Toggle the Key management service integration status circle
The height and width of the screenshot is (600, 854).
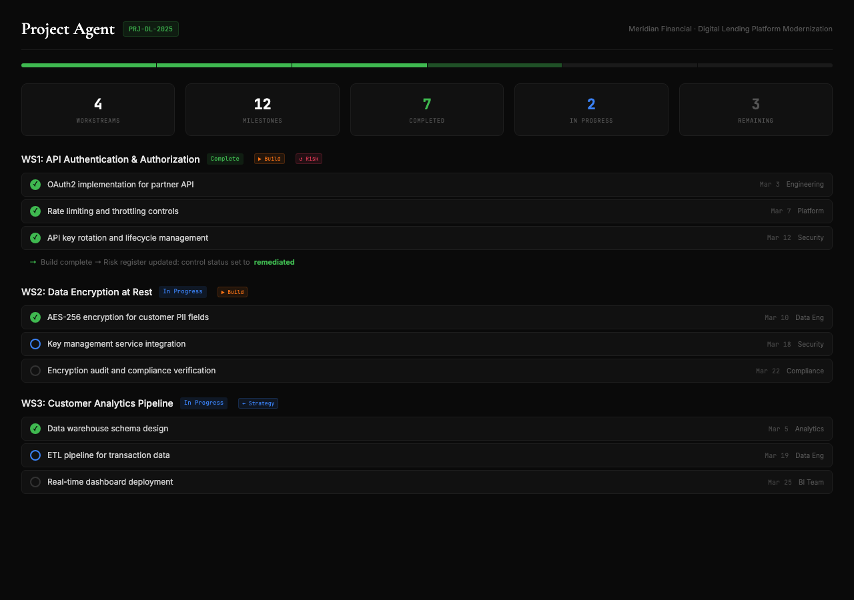click(35, 344)
